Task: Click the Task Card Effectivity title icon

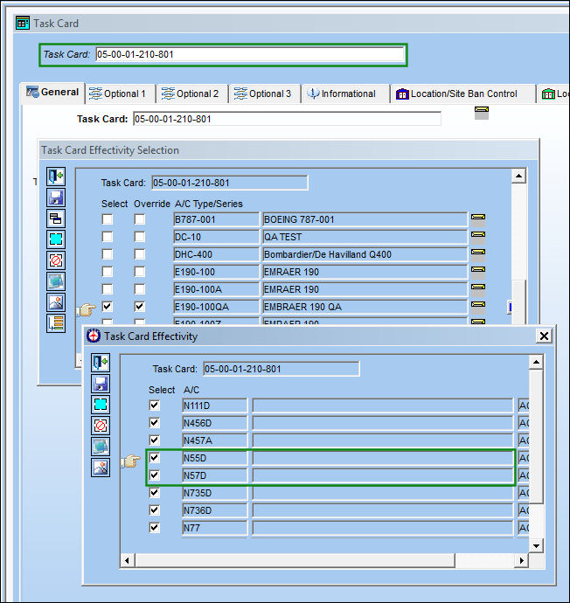Action: 94,336
